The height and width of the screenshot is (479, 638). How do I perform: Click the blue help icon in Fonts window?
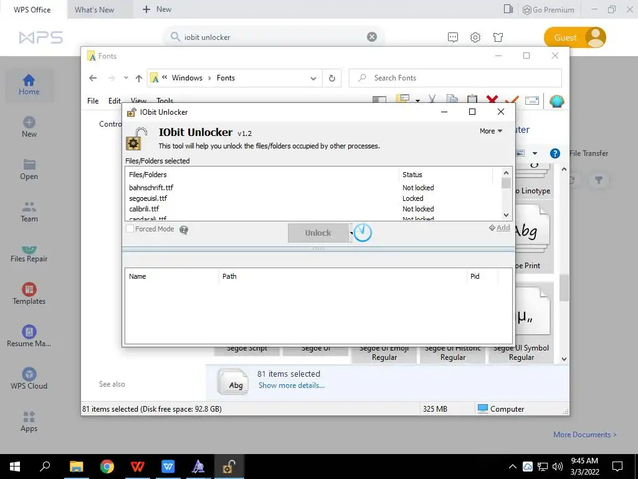(x=555, y=153)
